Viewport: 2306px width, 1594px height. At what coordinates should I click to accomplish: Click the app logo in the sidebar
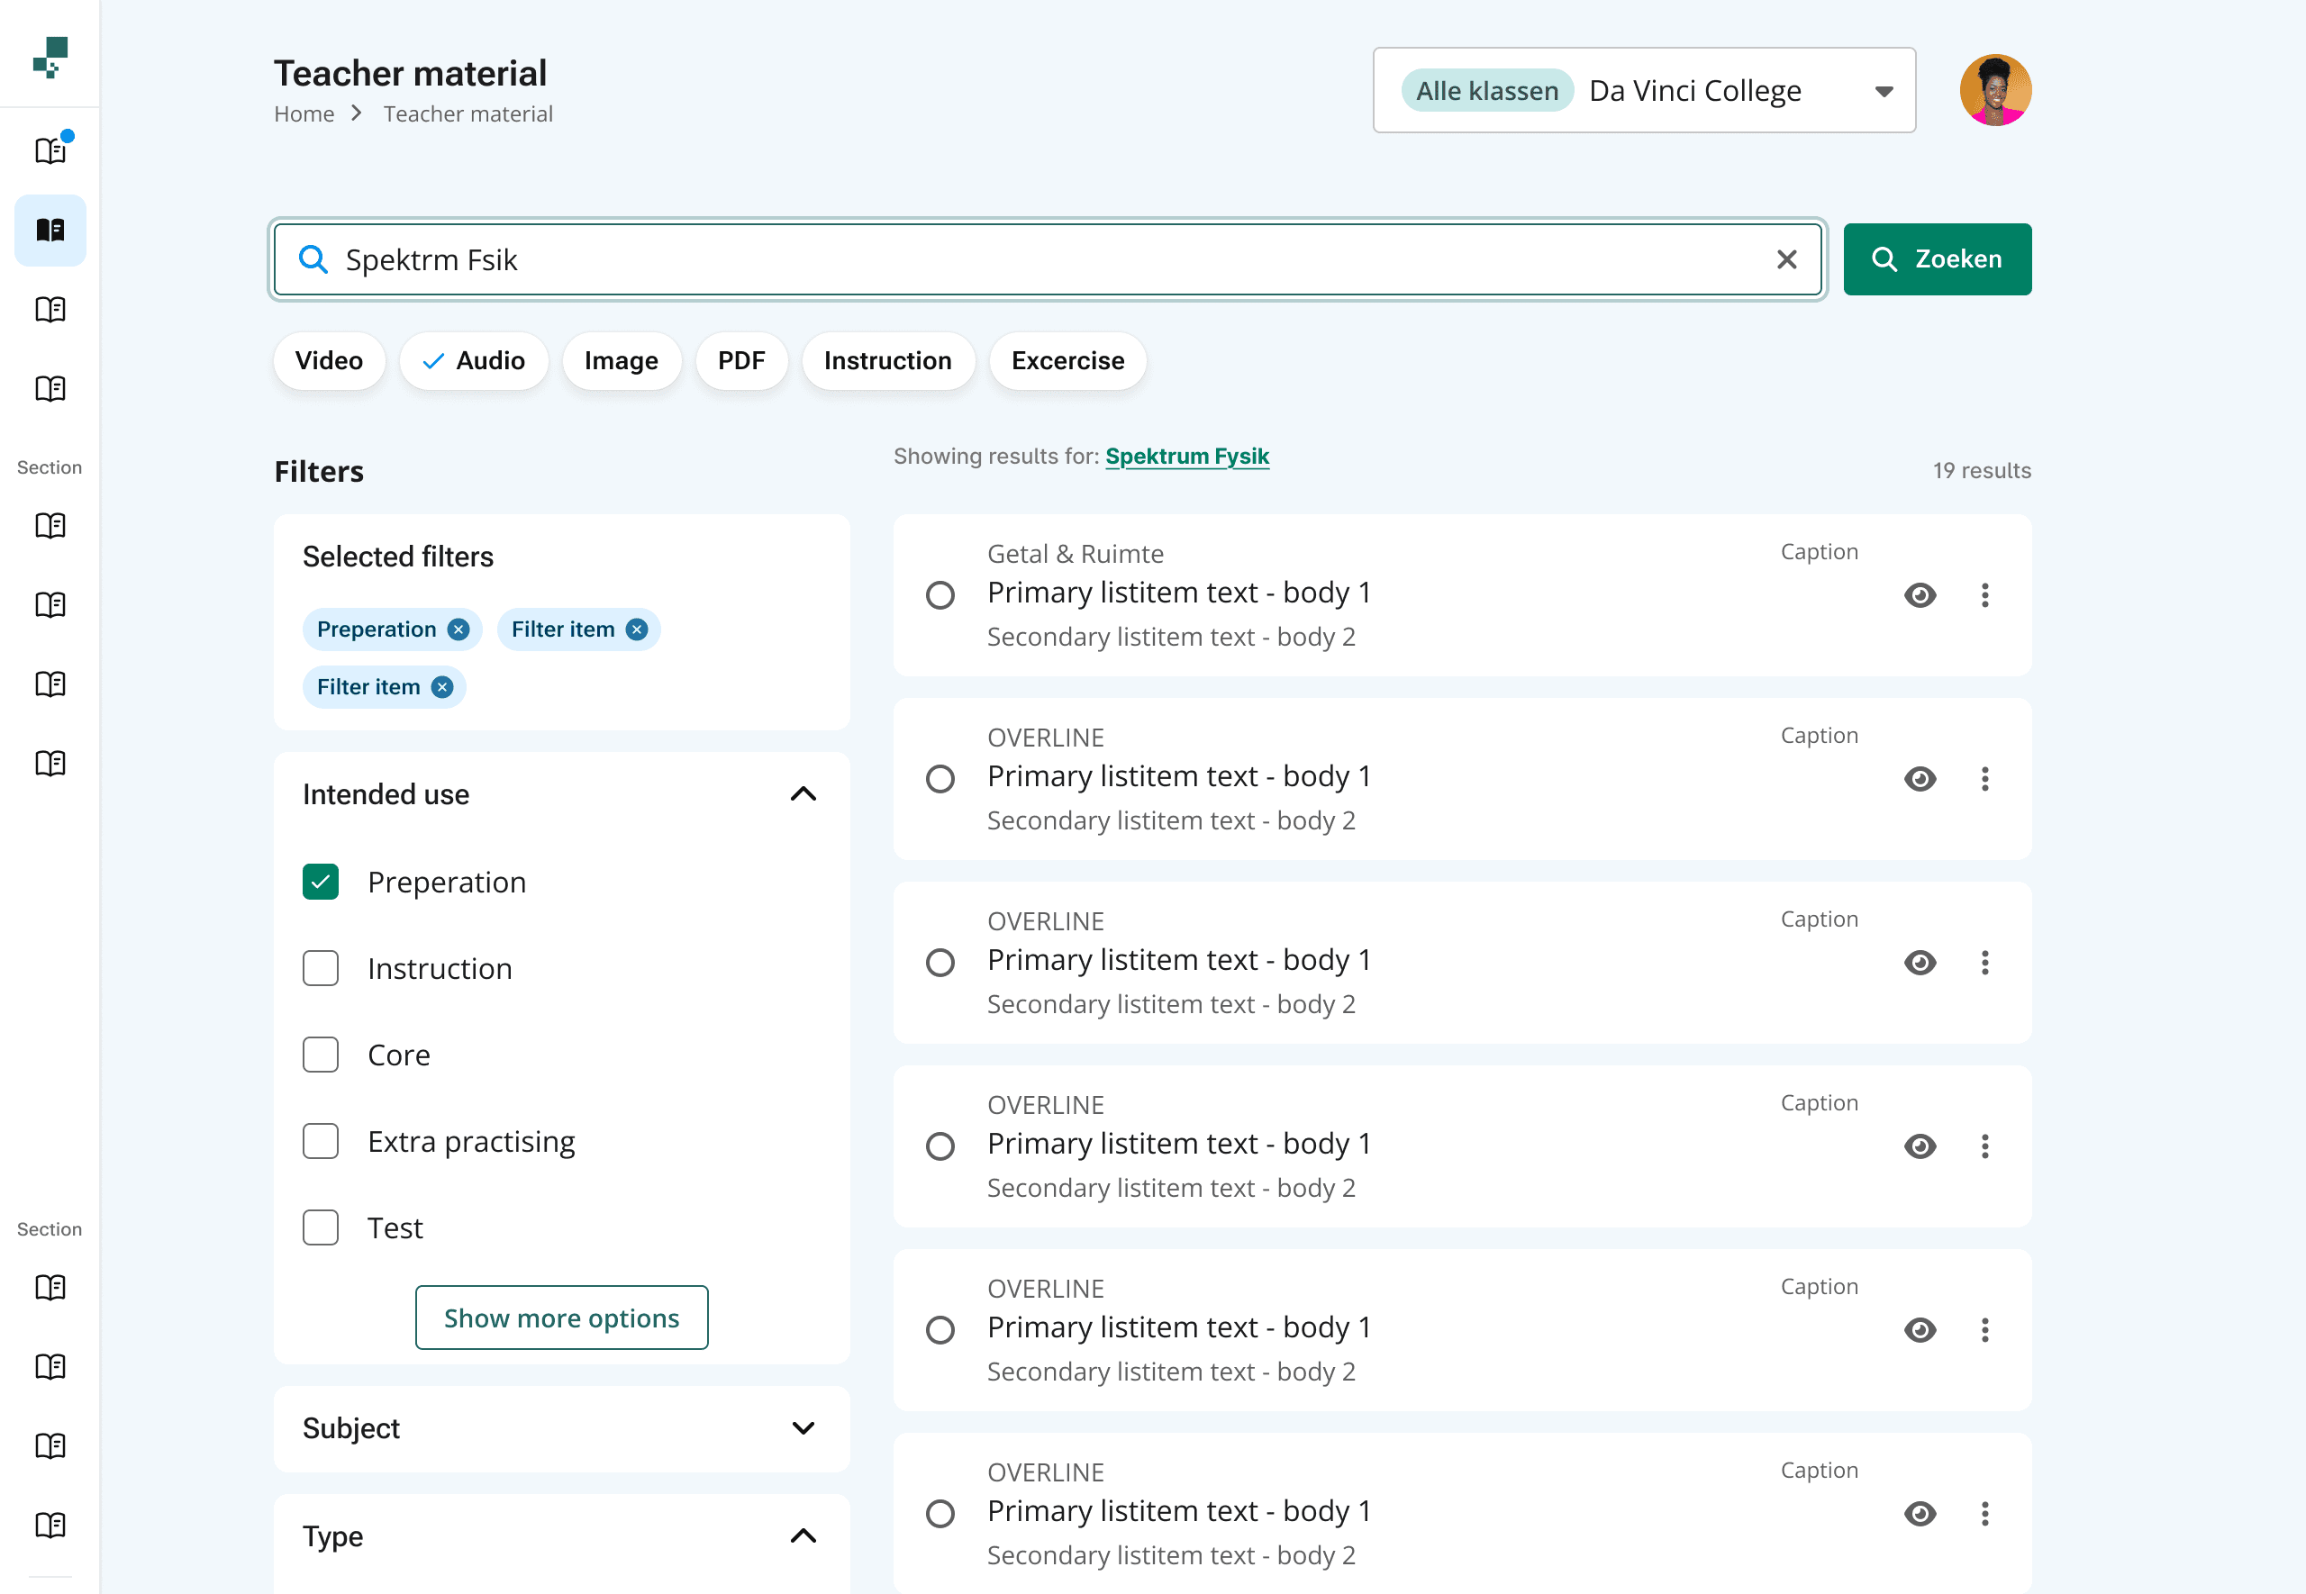tap(50, 57)
